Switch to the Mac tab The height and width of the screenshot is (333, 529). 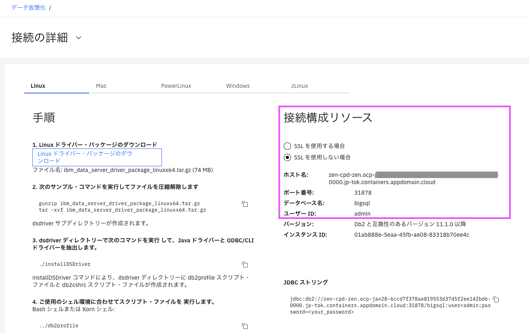(x=122, y=86)
